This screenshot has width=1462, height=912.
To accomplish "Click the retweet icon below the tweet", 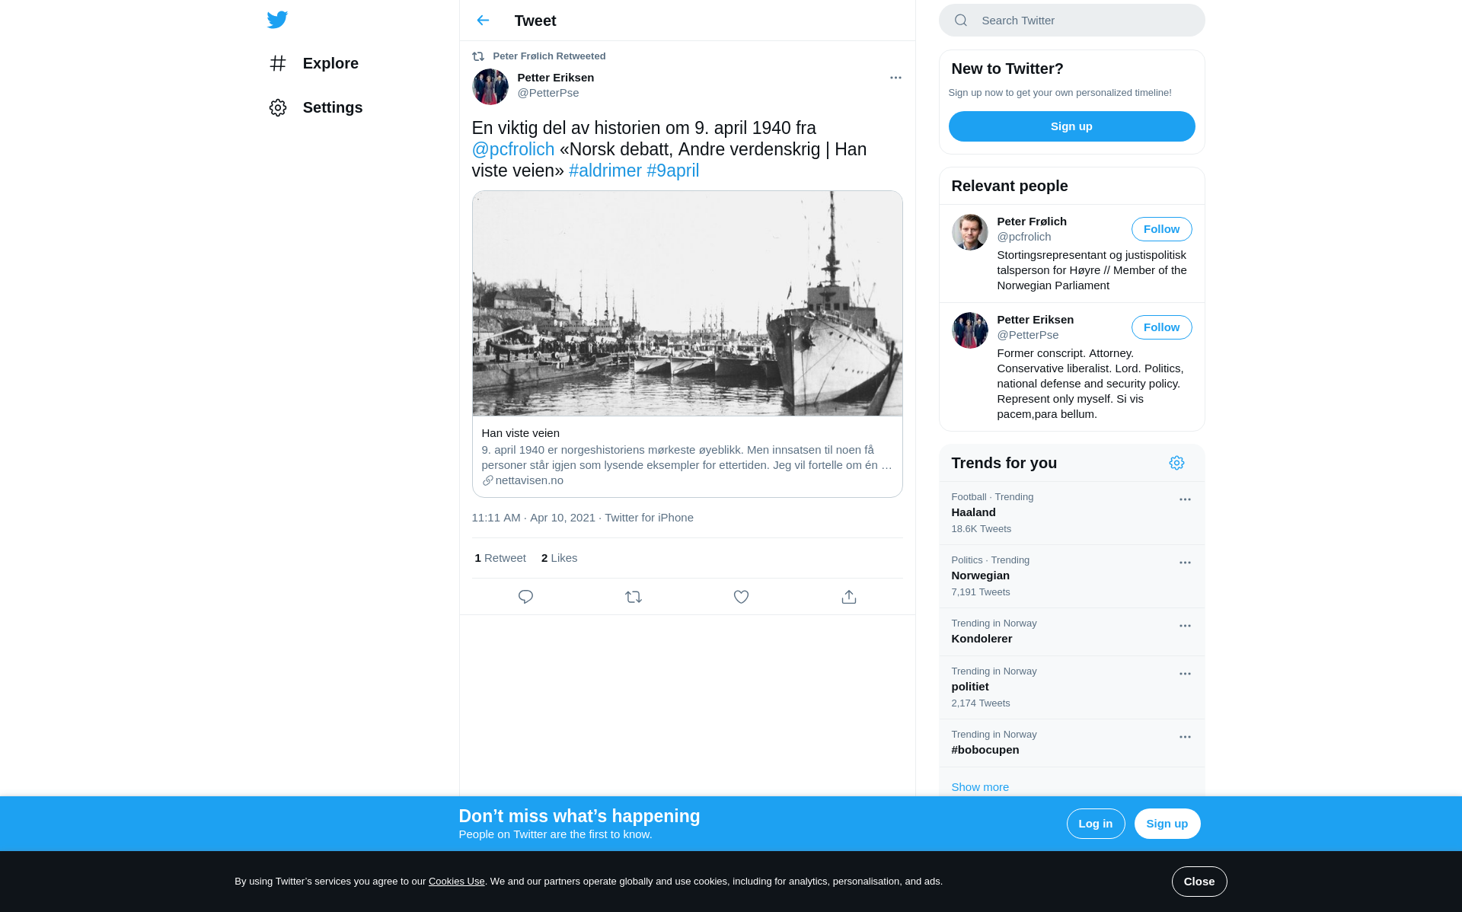I will click(x=634, y=597).
